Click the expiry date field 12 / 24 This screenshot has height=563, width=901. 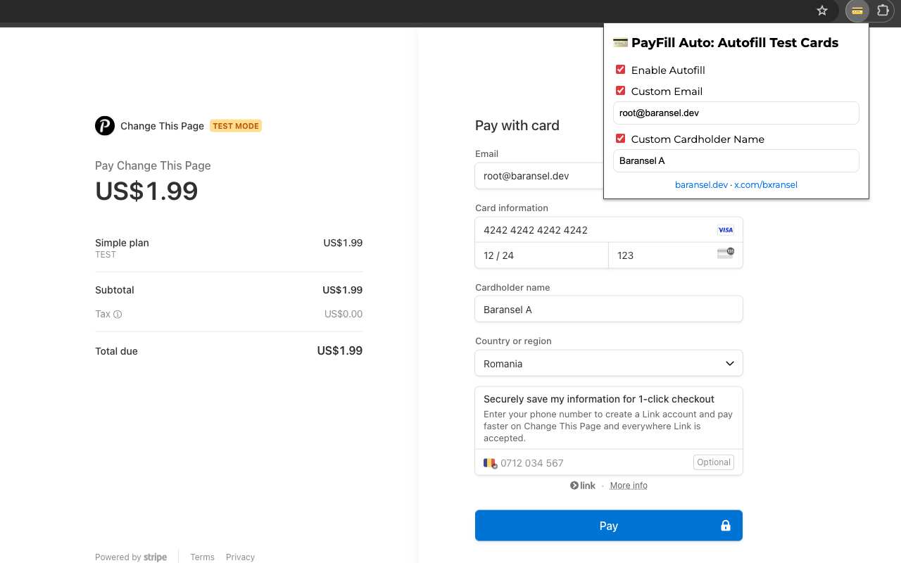coord(541,255)
